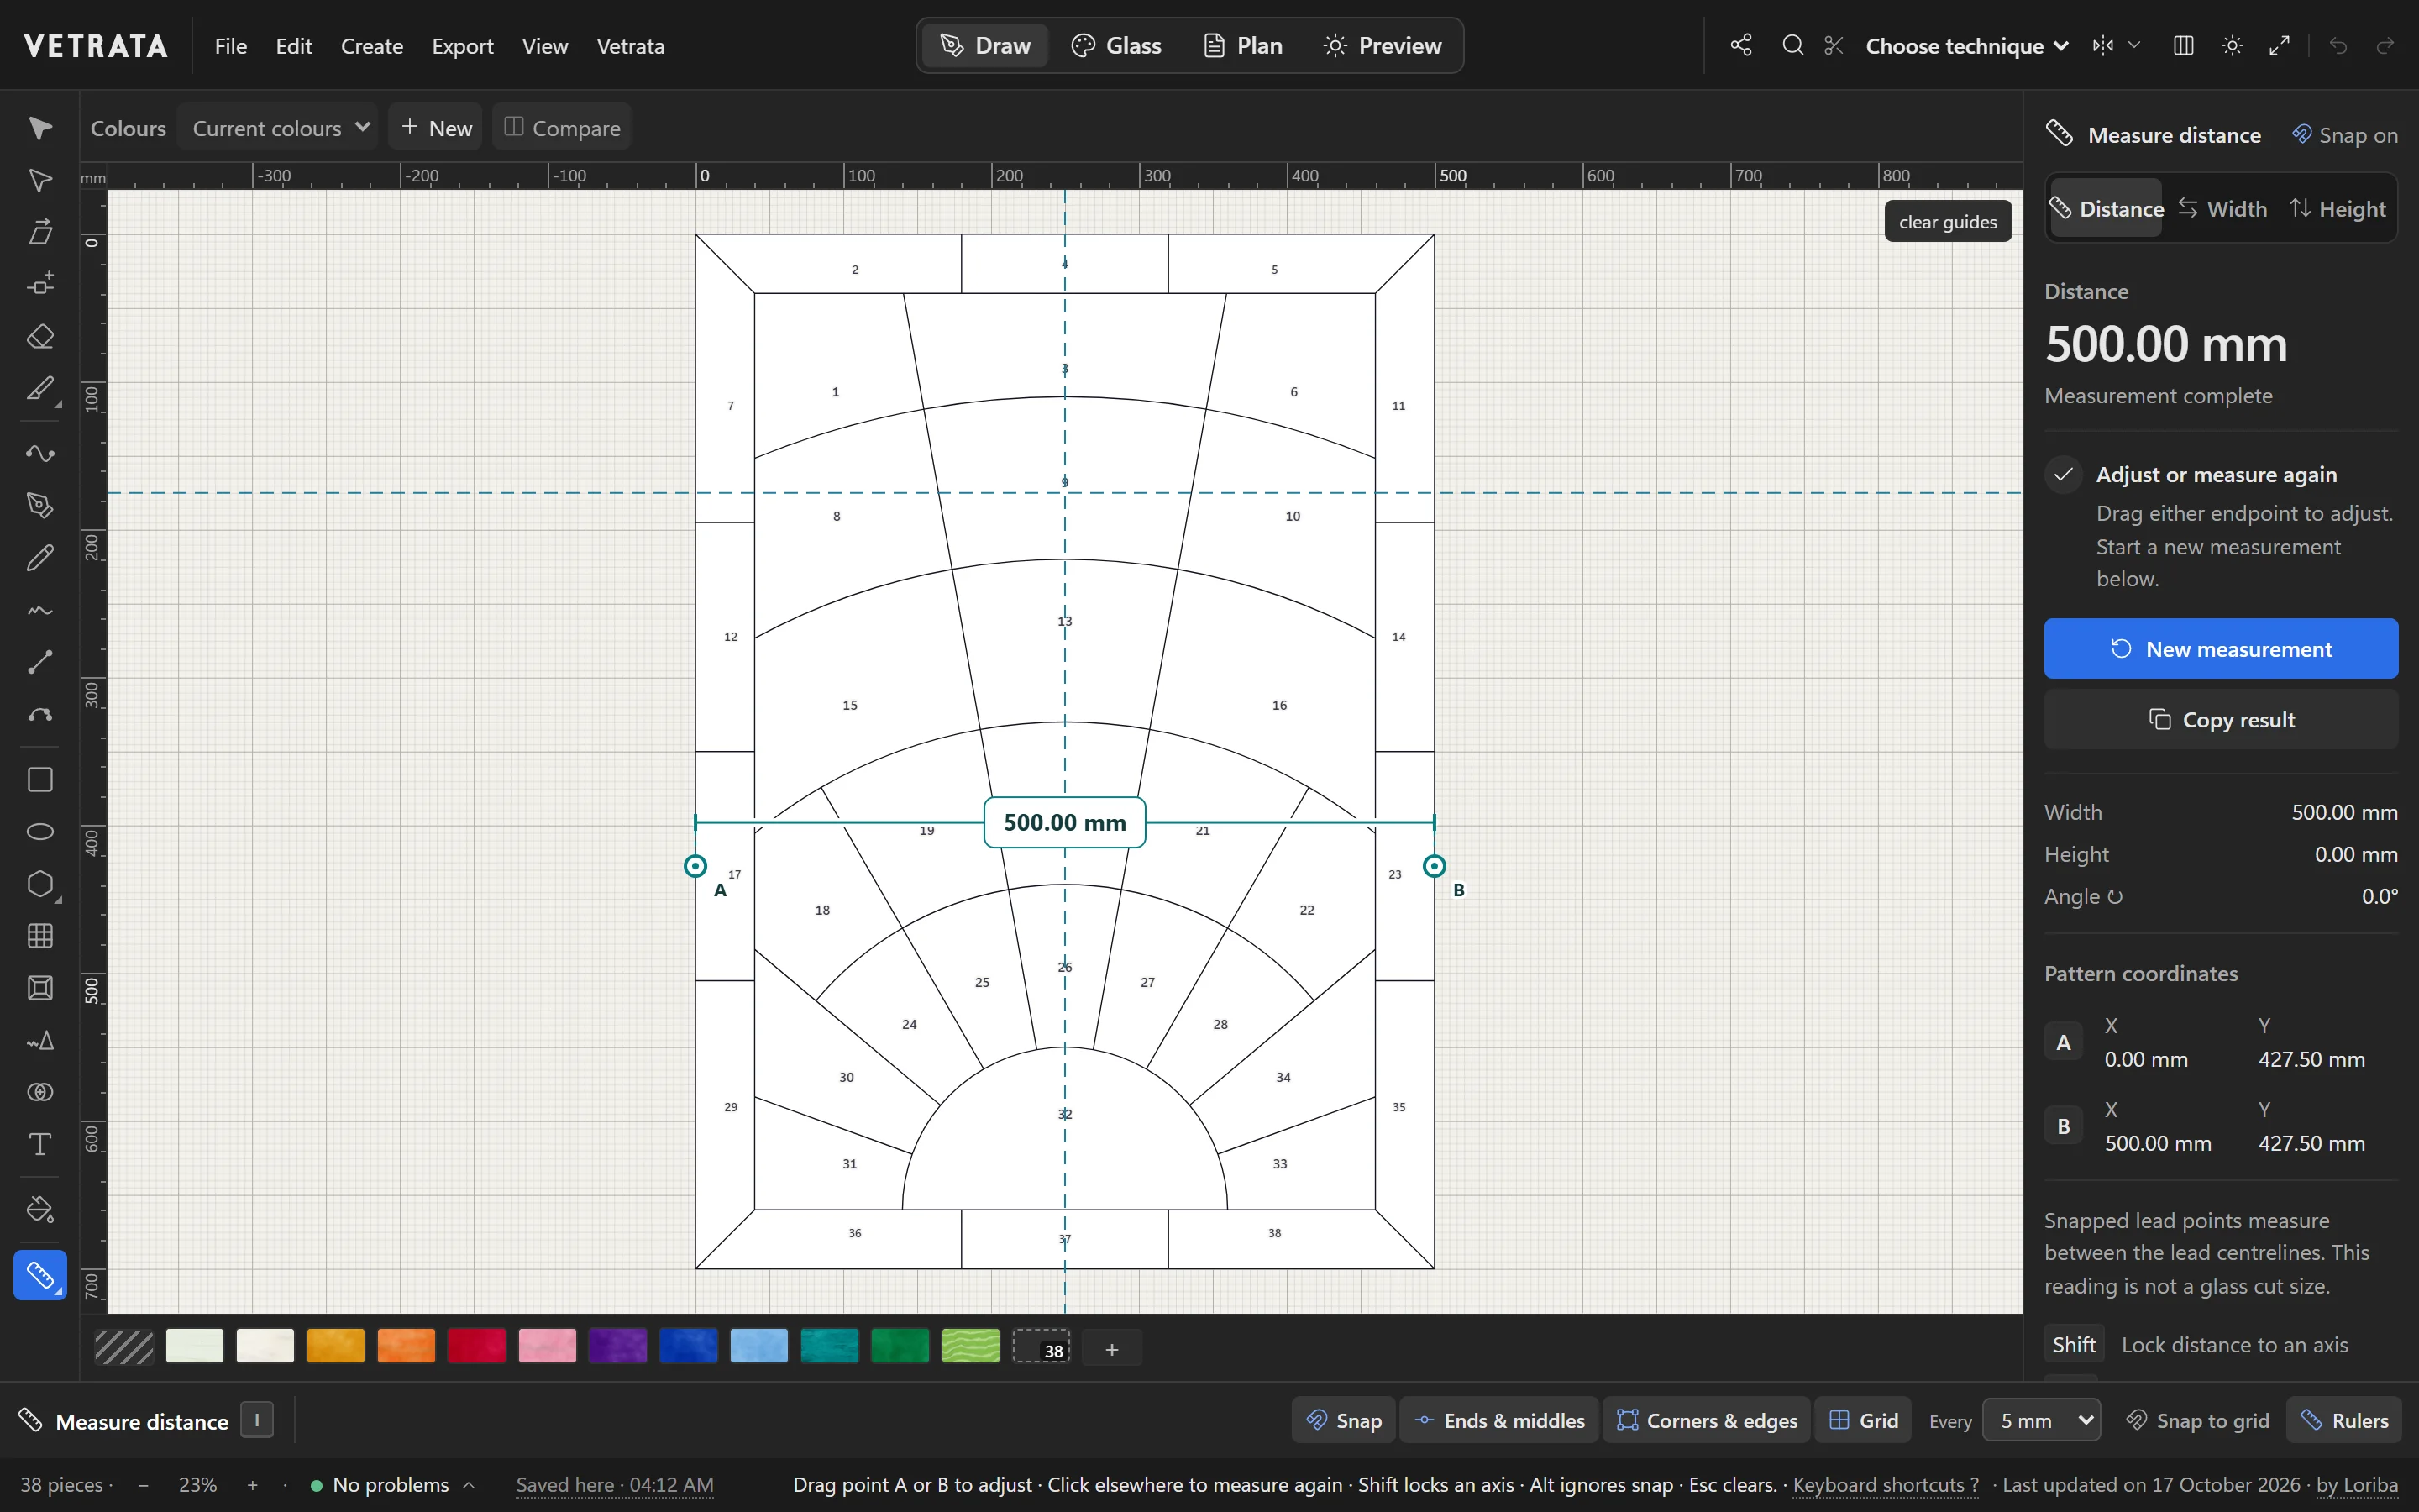Toggle Corners & edges snapping

(x=1706, y=1420)
